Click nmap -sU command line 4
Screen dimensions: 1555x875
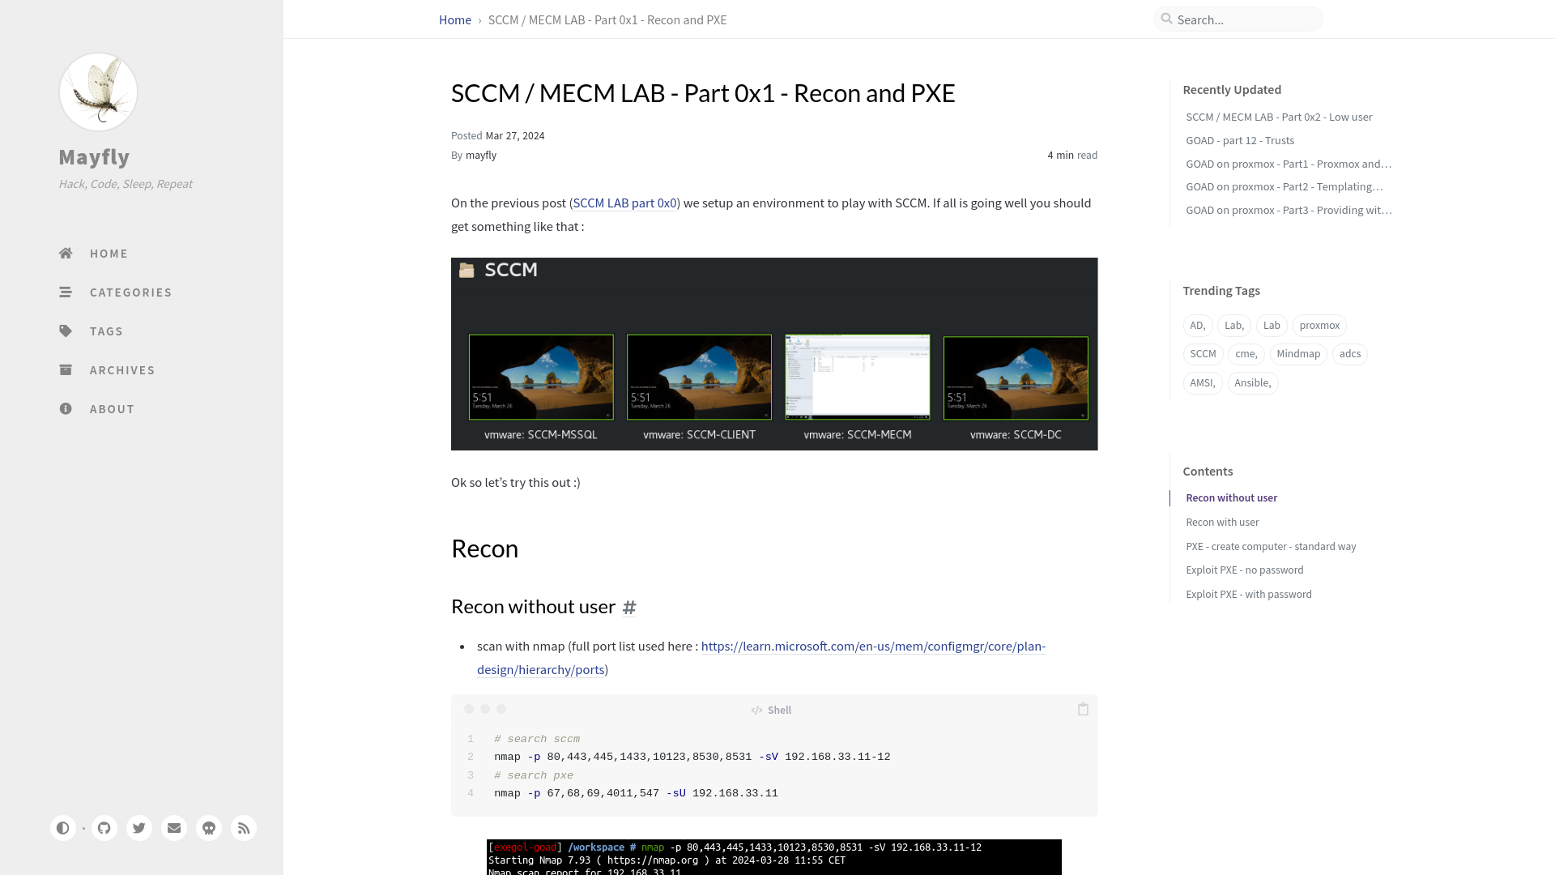coord(636,794)
